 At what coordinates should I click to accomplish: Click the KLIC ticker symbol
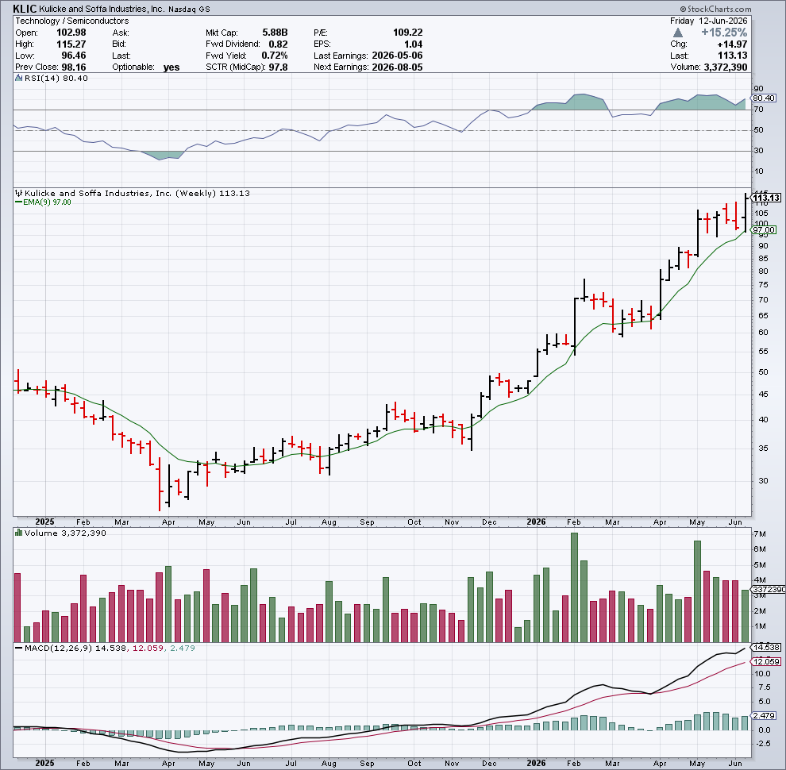(x=25, y=8)
